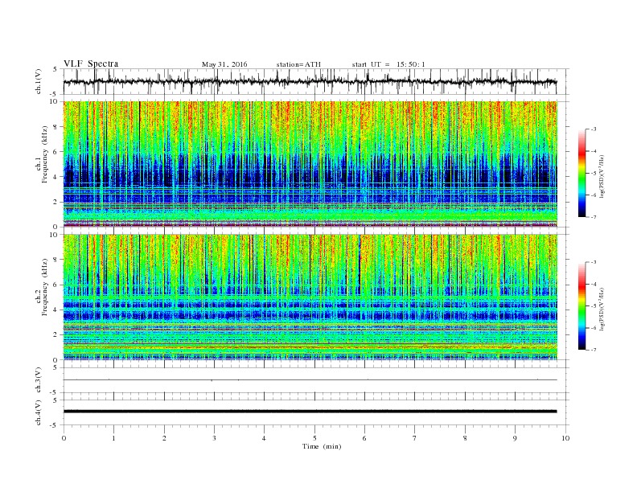Click inside the ch.2 frequency spectrogram
Viewport: 637px width, 492px height.
coord(310,297)
